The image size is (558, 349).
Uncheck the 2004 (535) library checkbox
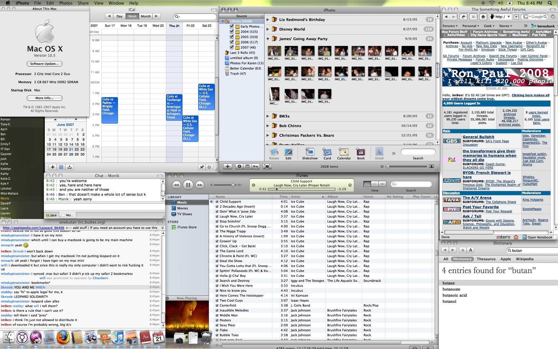click(x=232, y=31)
